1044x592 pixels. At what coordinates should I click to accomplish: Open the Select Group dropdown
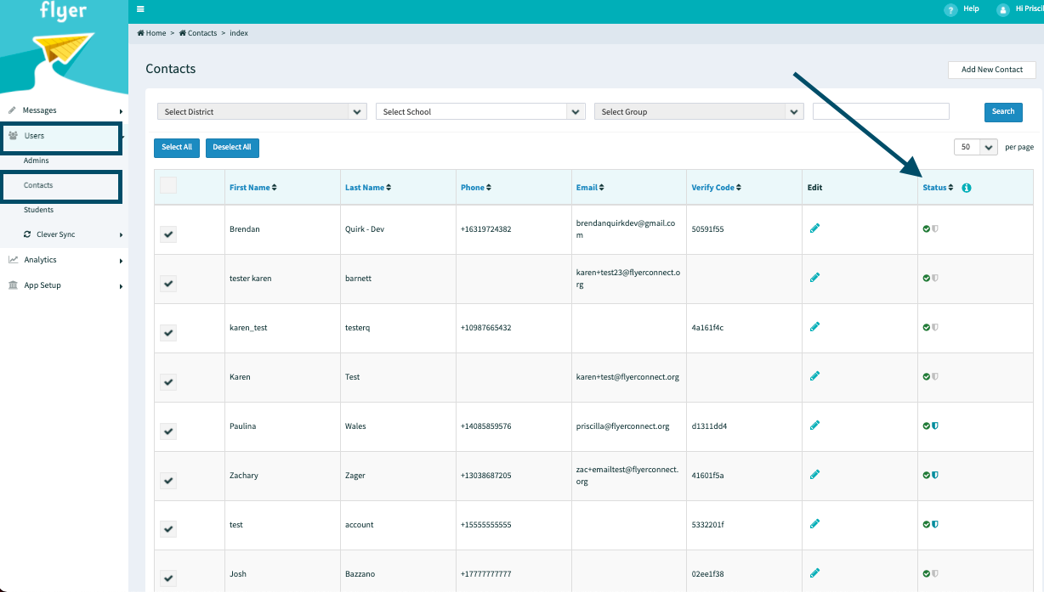point(698,110)
